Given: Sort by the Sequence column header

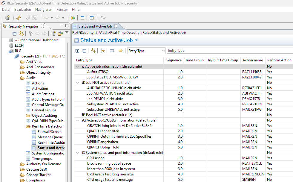Looking at the screenshot, I should pyautogui.click(x=174, y=60).
